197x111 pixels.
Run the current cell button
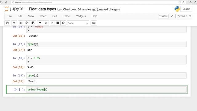click(x=52, y=23)
